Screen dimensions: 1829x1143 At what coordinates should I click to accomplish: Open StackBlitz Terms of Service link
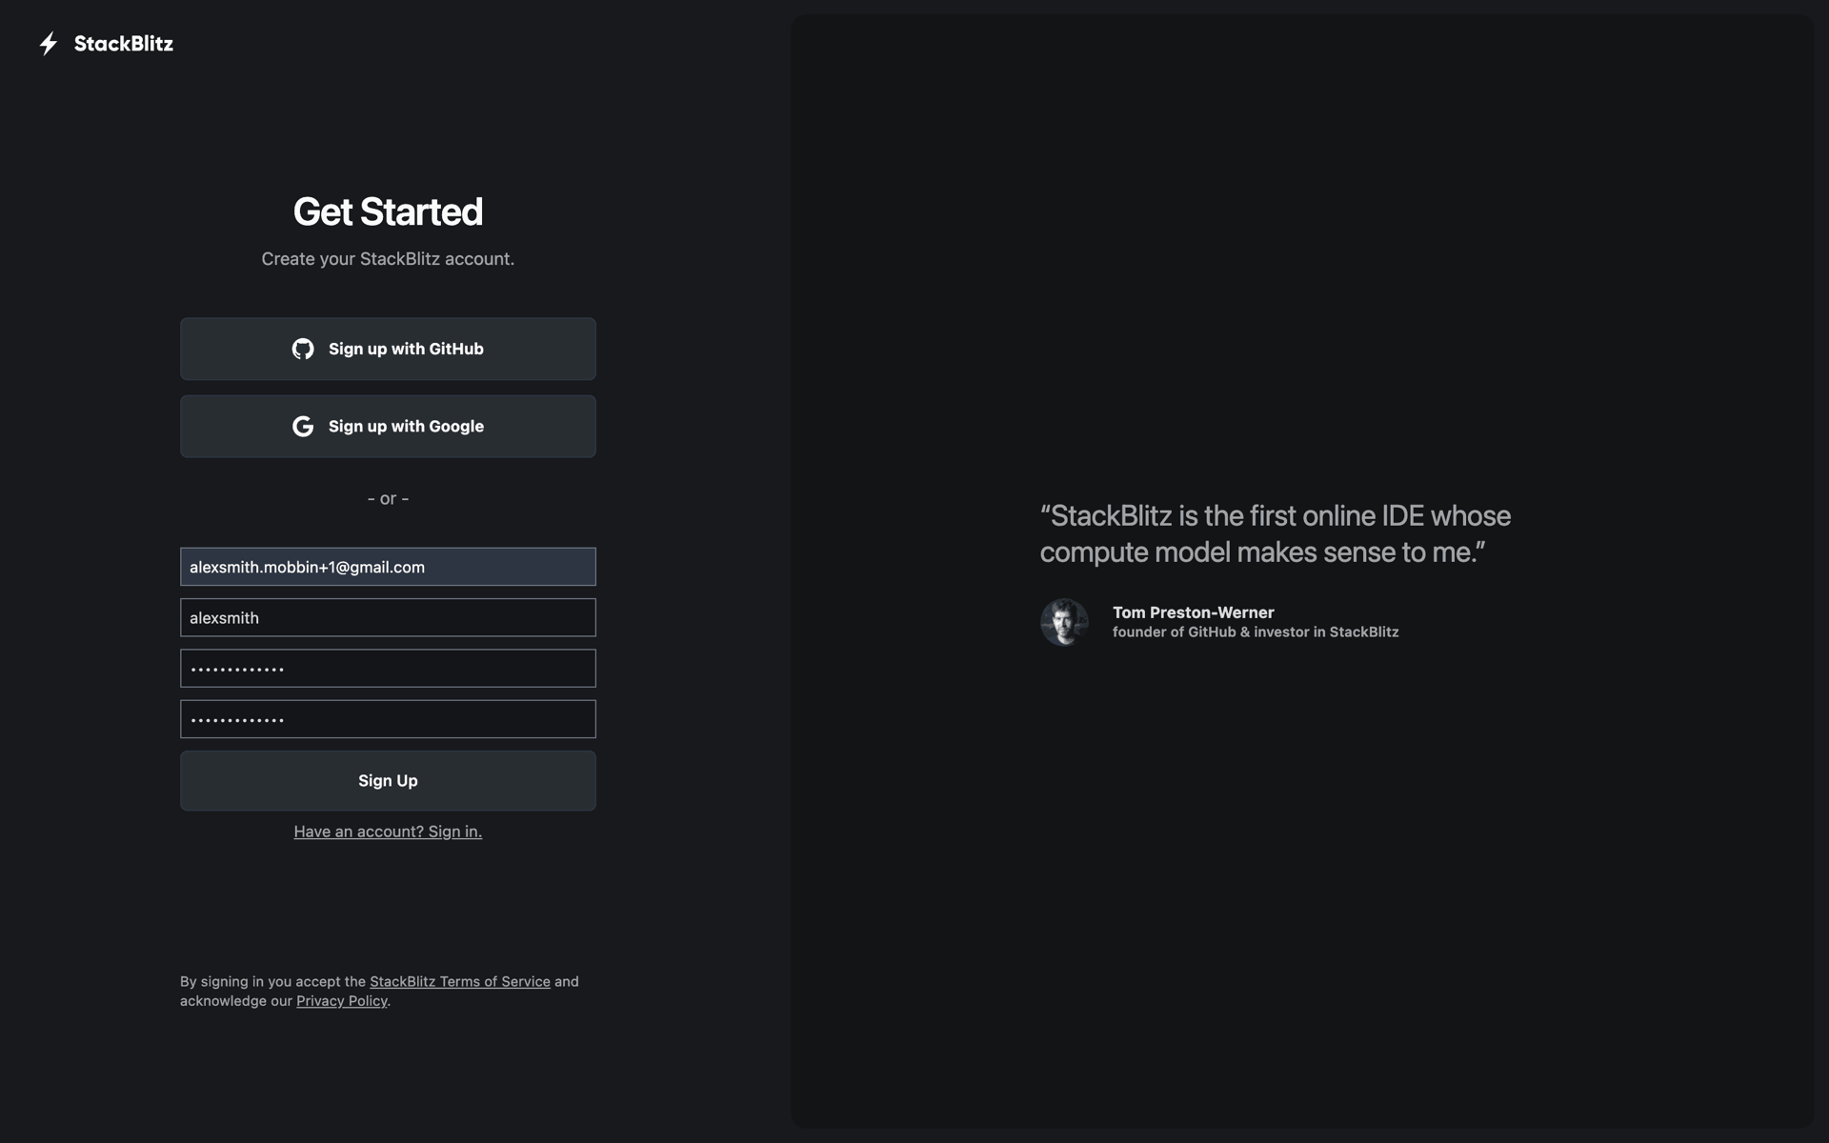click(x=460, y=981)
